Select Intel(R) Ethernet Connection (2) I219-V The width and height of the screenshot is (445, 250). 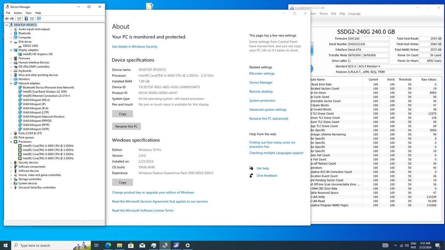pos(46,96)
